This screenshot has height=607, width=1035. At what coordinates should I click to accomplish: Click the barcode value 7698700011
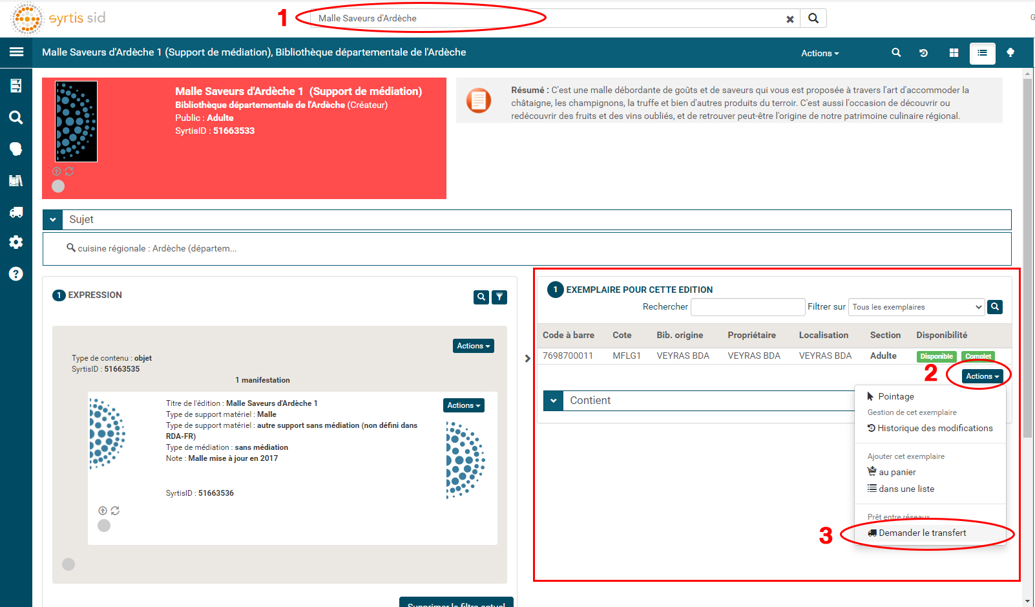[568, 356]
